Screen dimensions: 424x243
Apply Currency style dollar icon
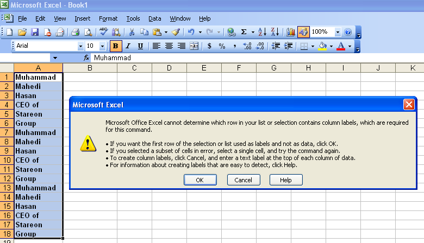pyautogui.click(x=209, y=46)
